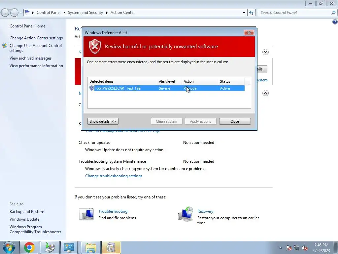Click the Troubleshooting monitor icon
Image resolution: width=338 pixels, height=254 pixels.
[86, 214]
